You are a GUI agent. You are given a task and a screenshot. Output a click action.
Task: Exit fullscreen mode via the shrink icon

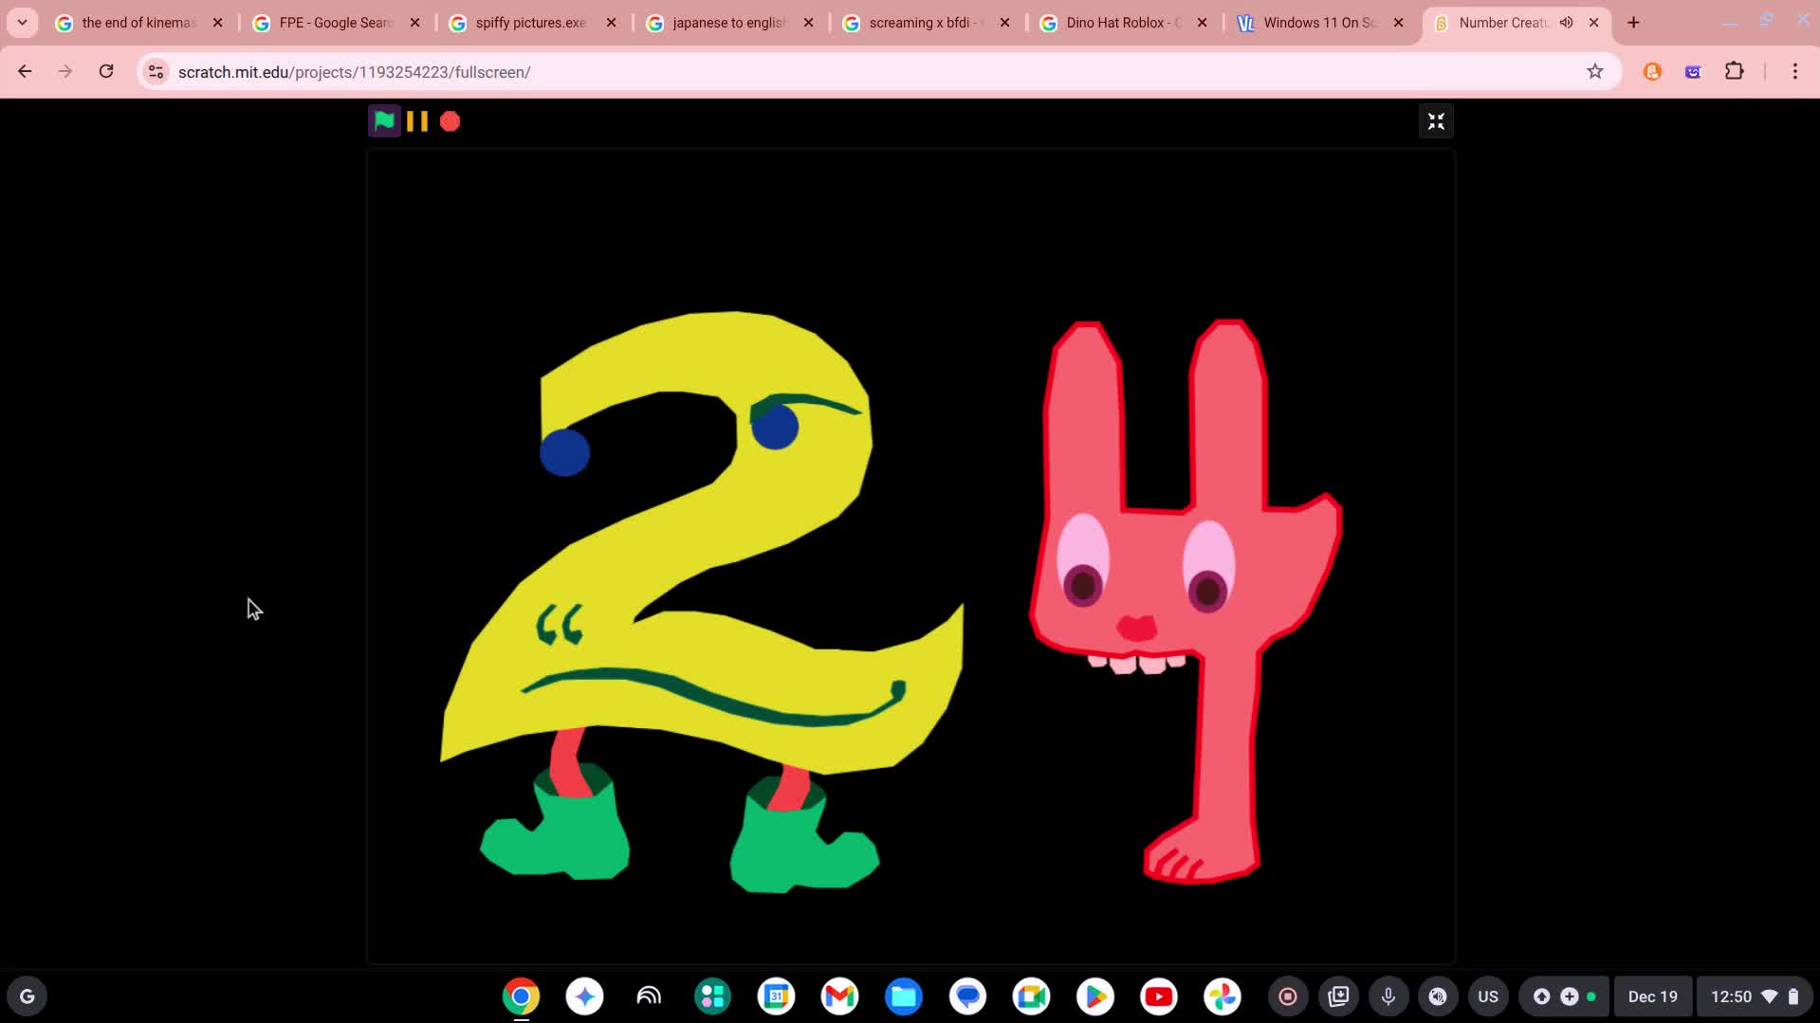click(x=1436, y=120)
